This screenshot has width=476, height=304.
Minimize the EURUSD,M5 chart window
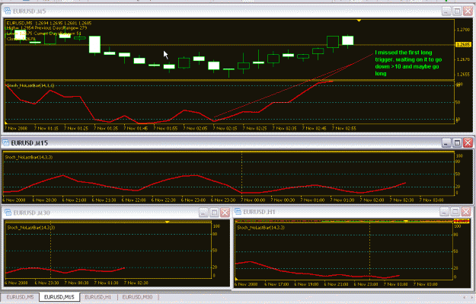click(x=446, y=11)
